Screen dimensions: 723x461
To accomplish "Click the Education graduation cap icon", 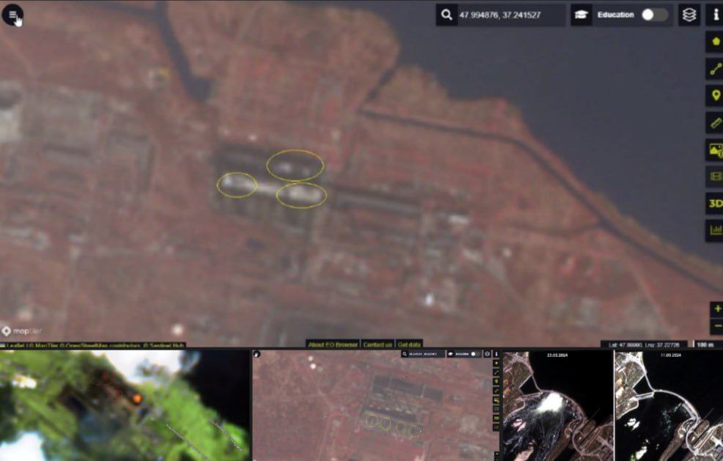I will 581,15.
